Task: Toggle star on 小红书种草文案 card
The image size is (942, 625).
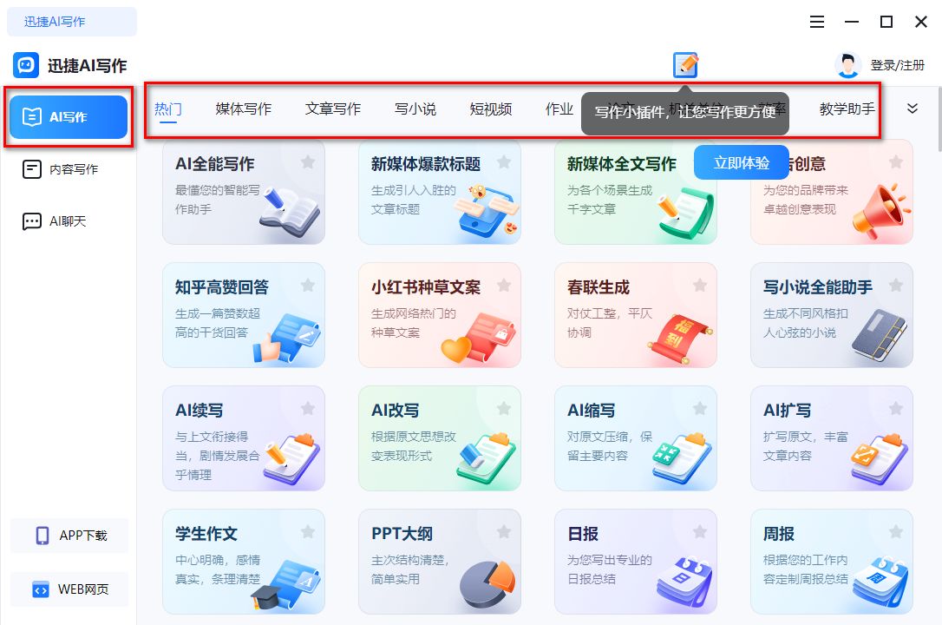Action: click(504, 285)
